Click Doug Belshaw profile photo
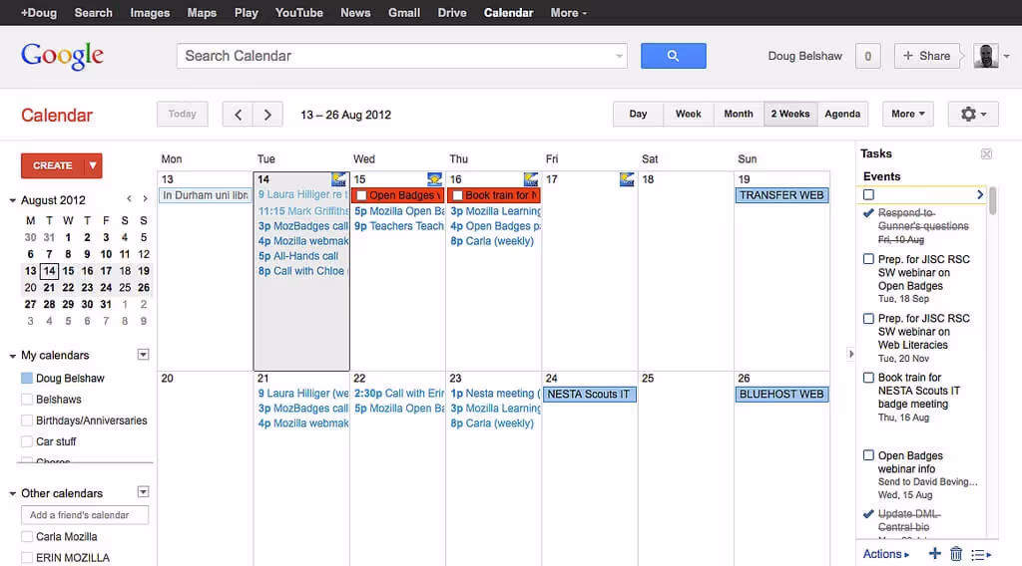Viewport: 1022px width, 566px height. pyautogui.click(x=985, y=56)
